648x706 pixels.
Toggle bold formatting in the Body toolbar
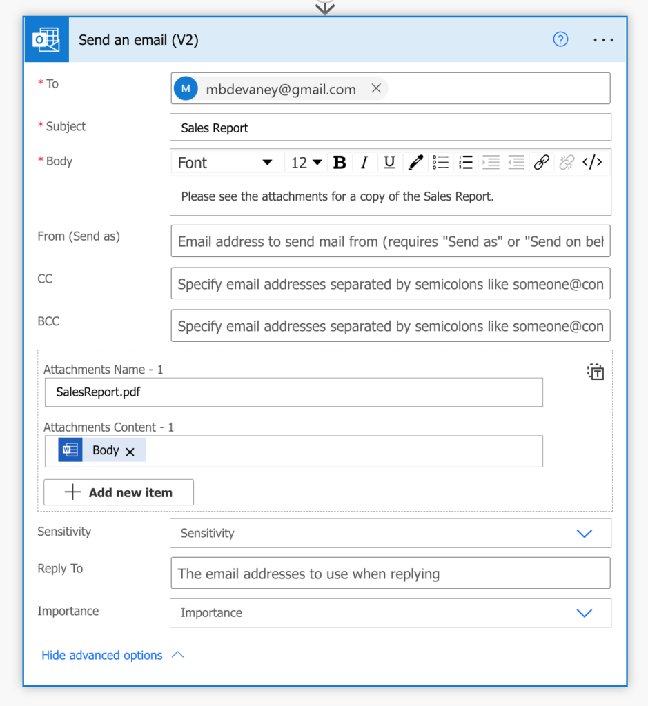(x=339, y=162)
